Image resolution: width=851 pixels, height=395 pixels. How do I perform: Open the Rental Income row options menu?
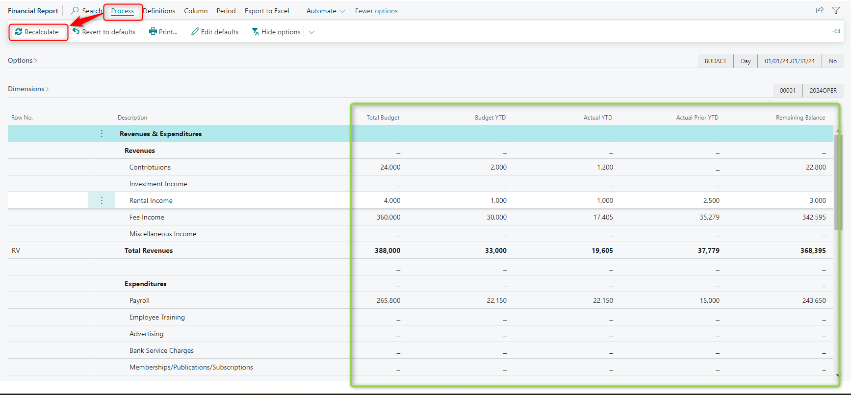coord(102,200)
